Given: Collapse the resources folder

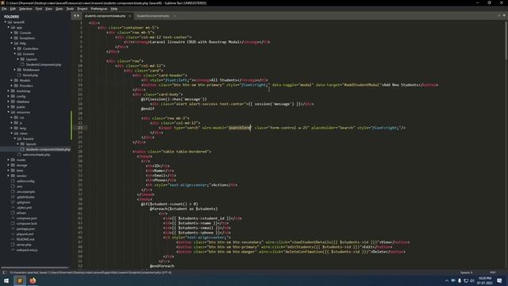Looking at the screenshot, I should pyautogui.click(x=9, y=112).
